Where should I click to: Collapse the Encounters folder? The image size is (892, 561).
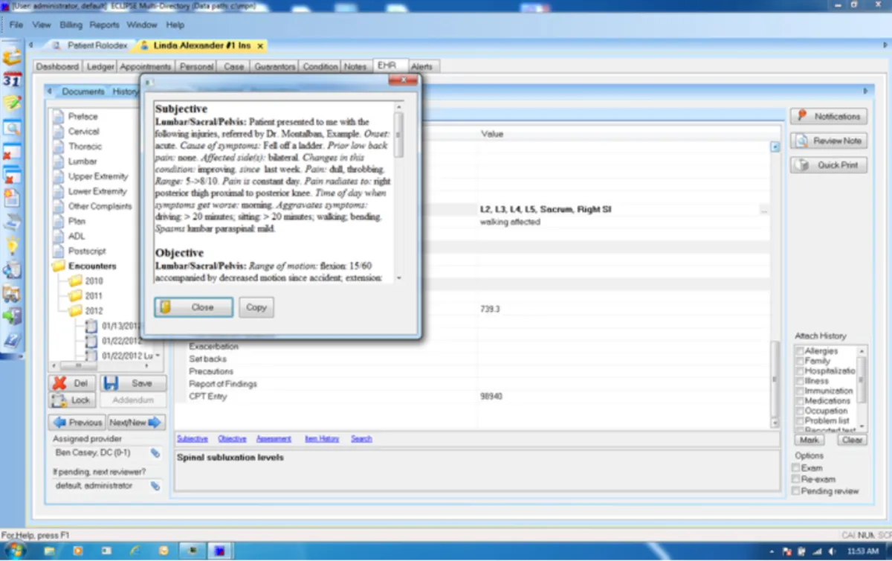pyautogui.click(x=58, y=266)
